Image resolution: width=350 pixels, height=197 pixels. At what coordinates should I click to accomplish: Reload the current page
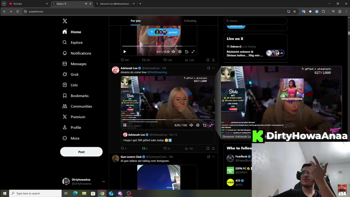(17, 11)
